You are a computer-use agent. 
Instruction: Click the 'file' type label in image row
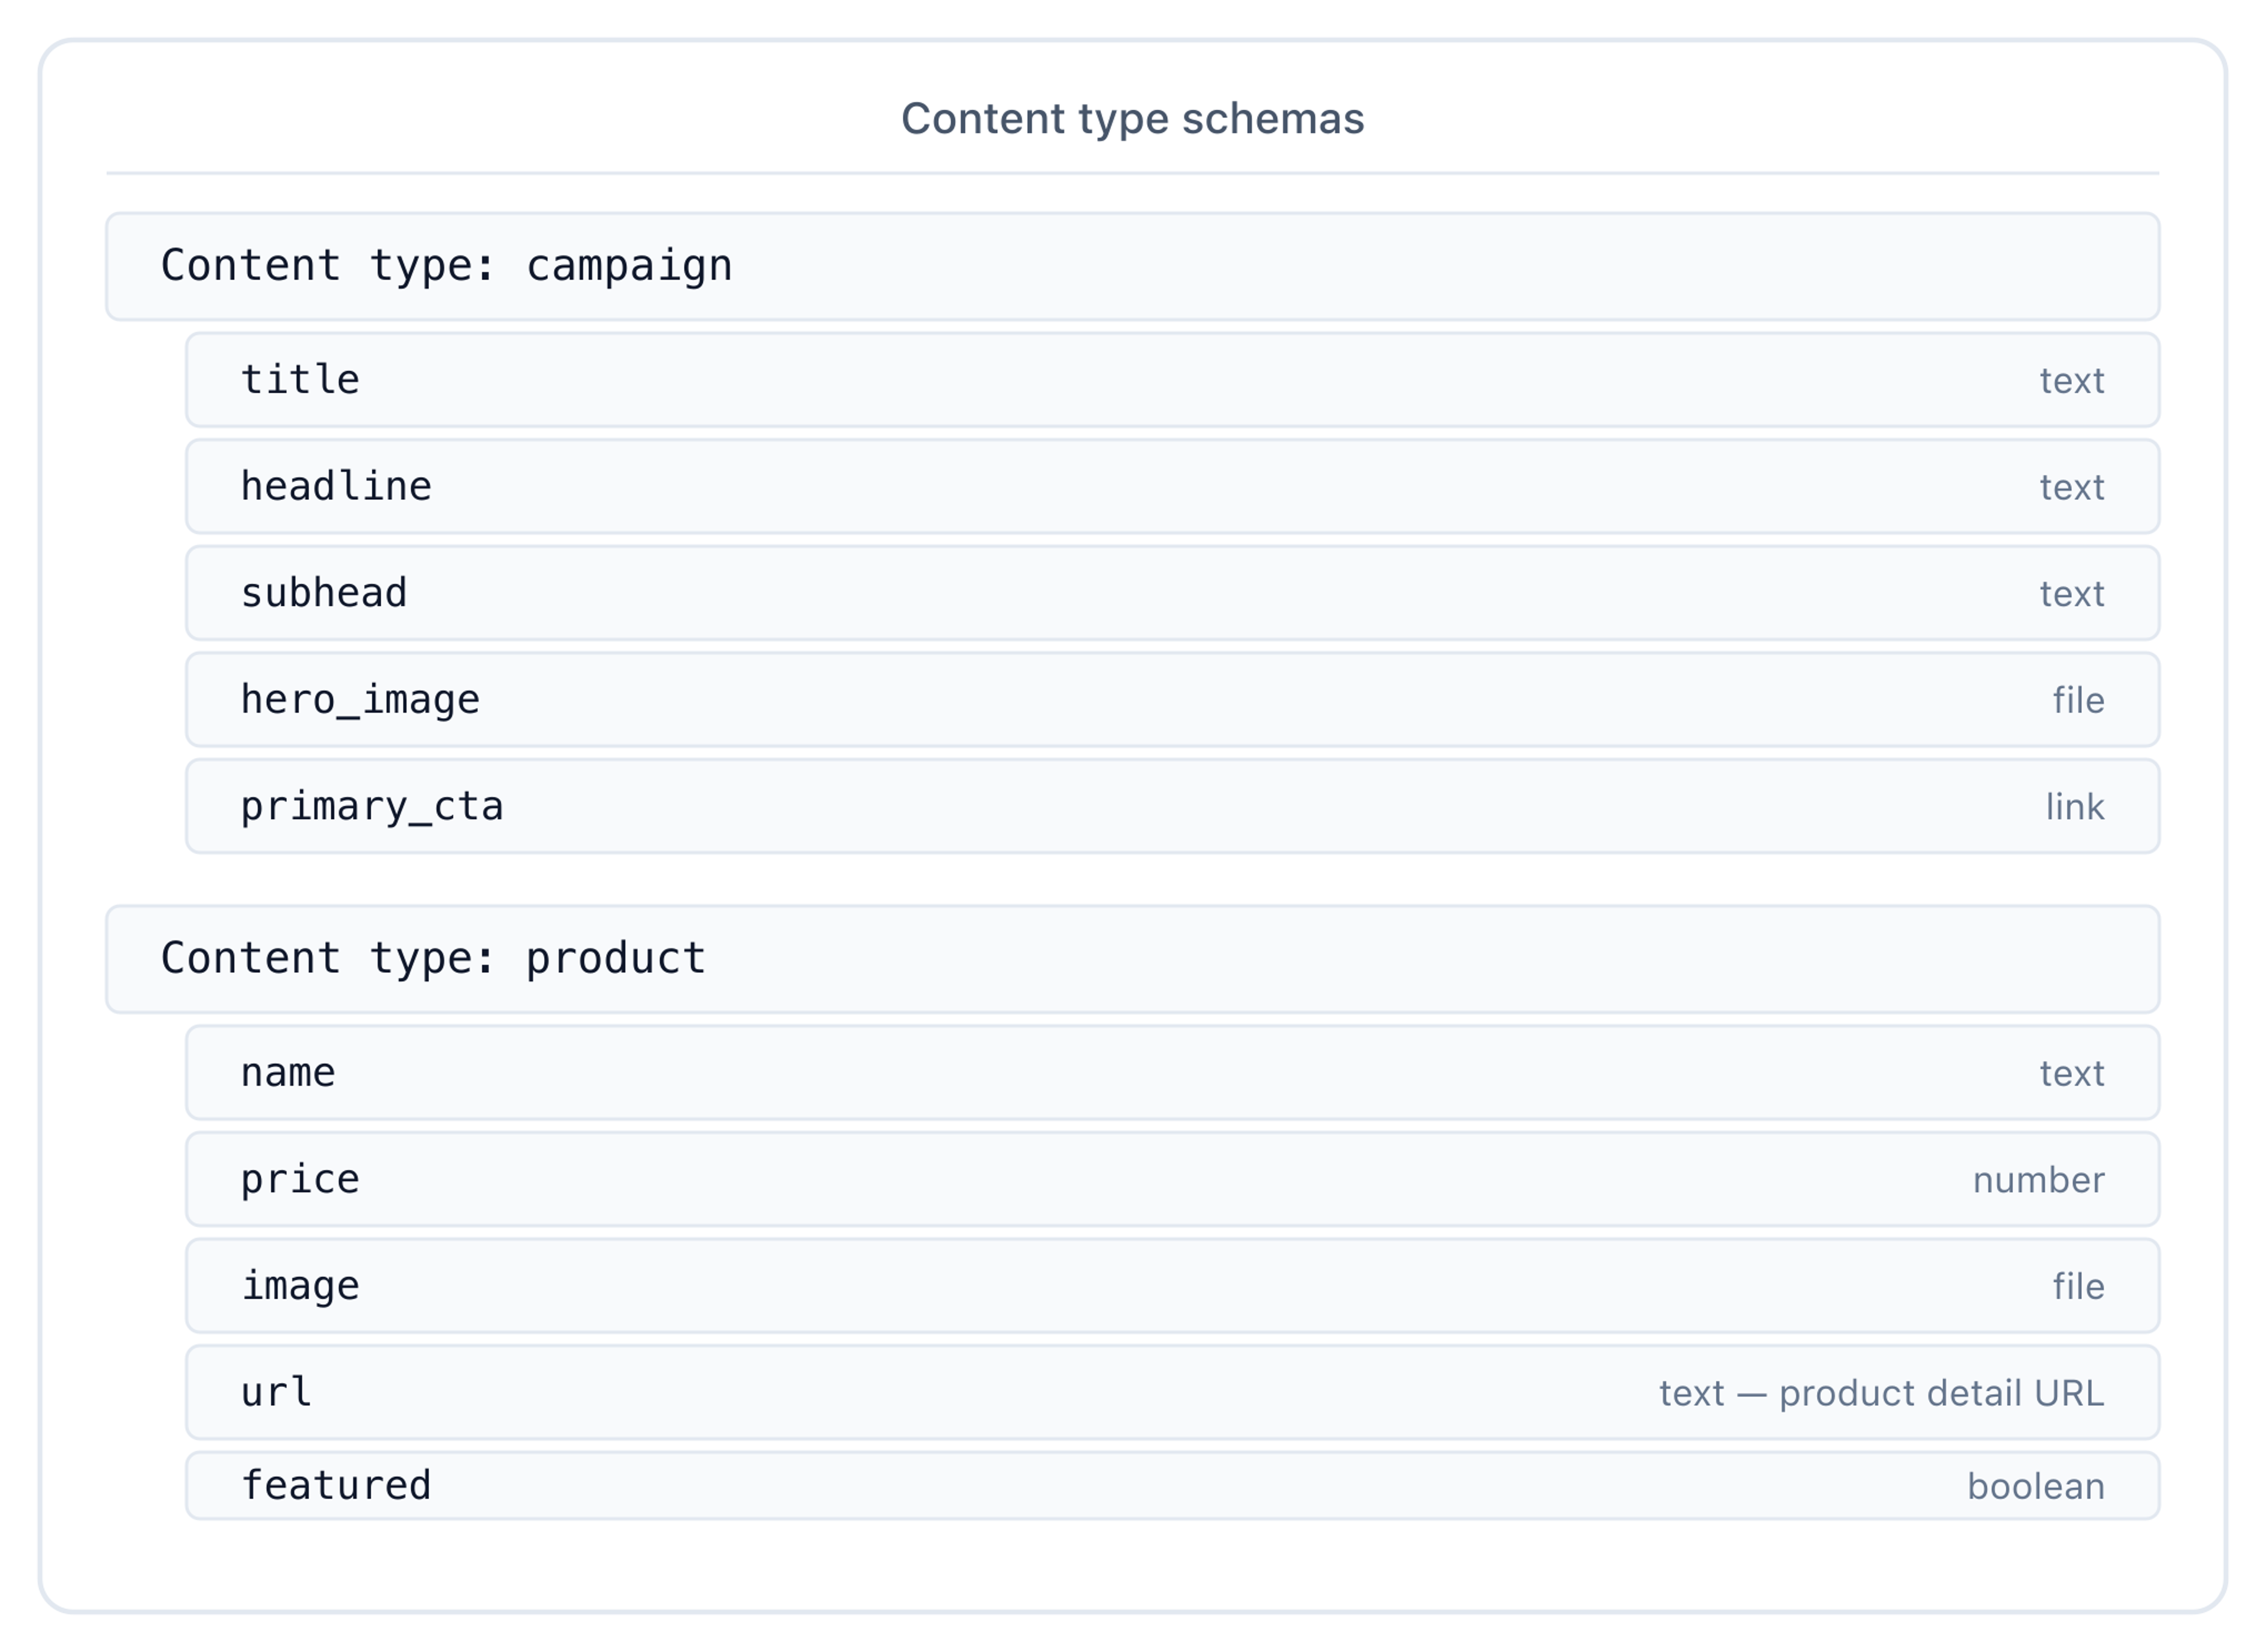pyautogui.click(x=2078, y=1286)
